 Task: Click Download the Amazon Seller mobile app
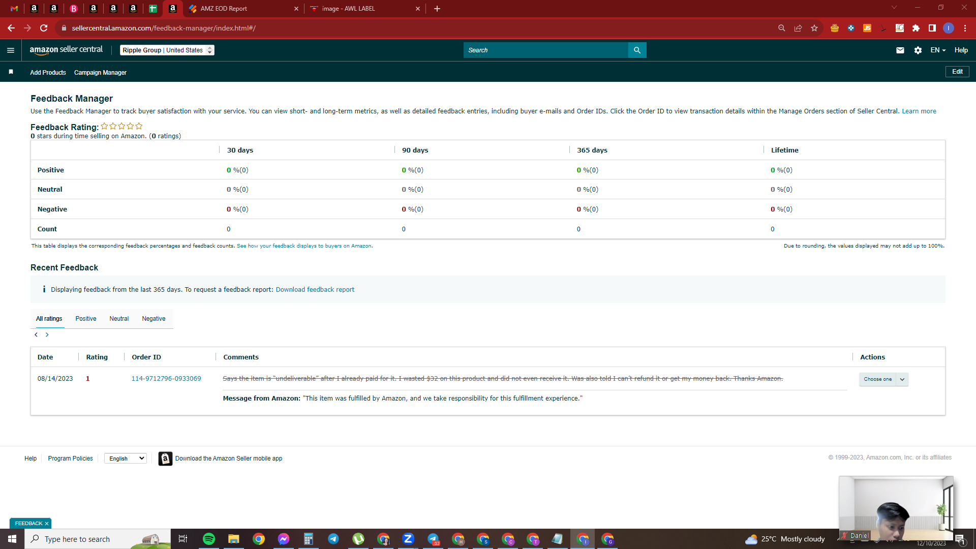[229, 459]
